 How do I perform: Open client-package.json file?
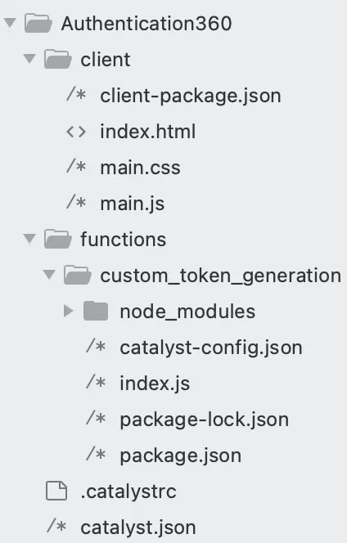191,96
